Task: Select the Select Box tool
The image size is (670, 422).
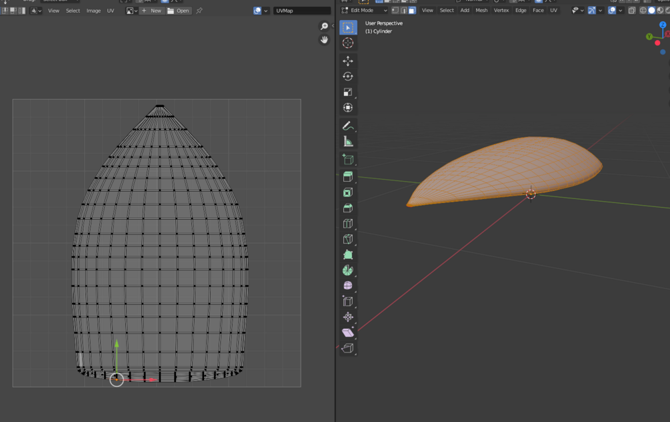Action: [348, 27]
